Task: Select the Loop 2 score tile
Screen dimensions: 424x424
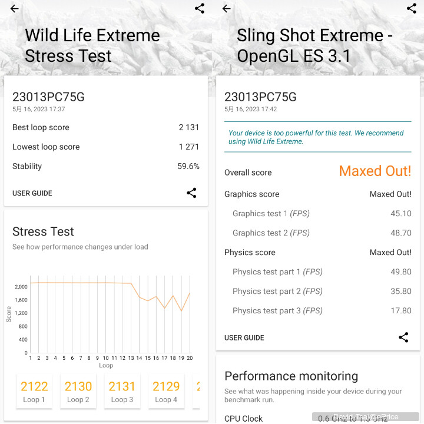Action: (x=78, y=391)
